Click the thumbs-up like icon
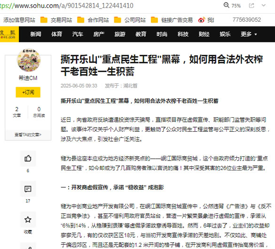 pos(28,159)
